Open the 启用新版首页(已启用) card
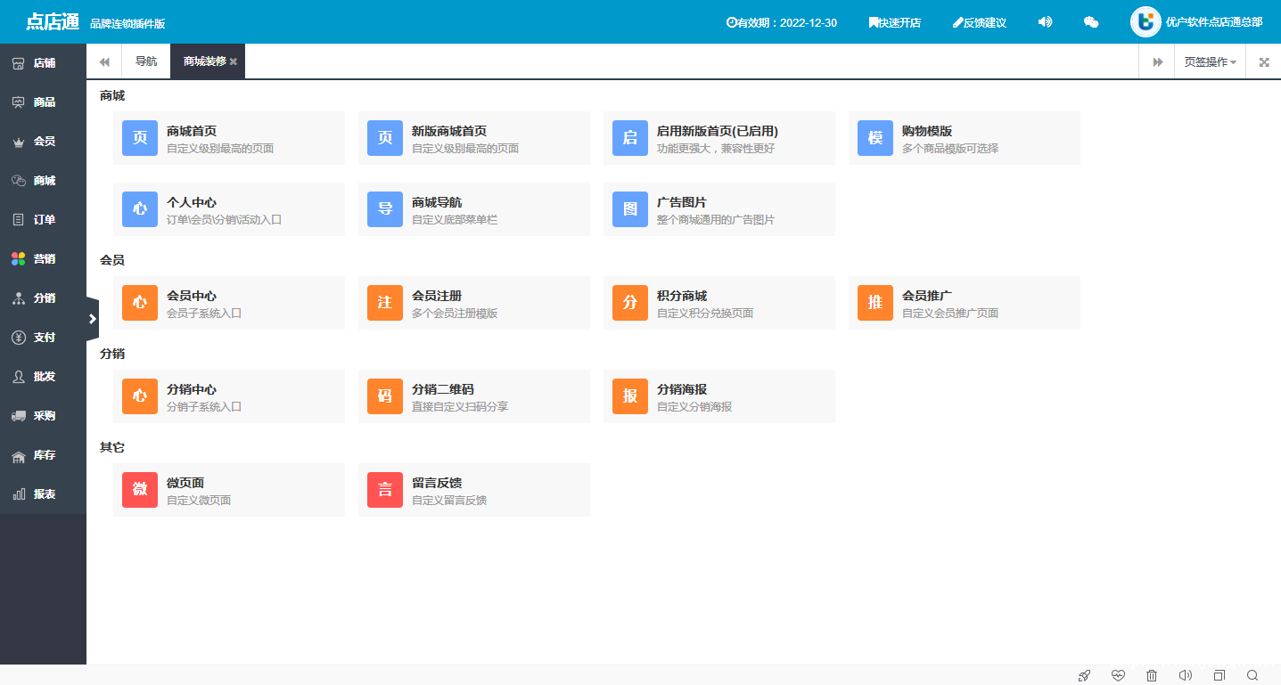The image size is (1281, 685). pos(719,138)
